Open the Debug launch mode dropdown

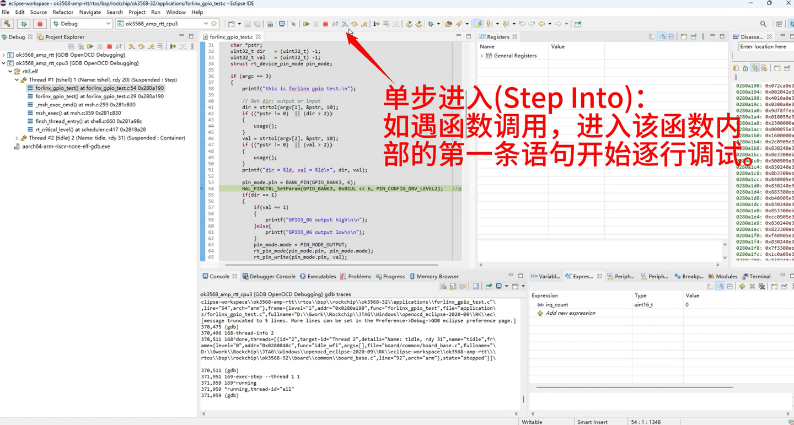click(x=82, y=24)
